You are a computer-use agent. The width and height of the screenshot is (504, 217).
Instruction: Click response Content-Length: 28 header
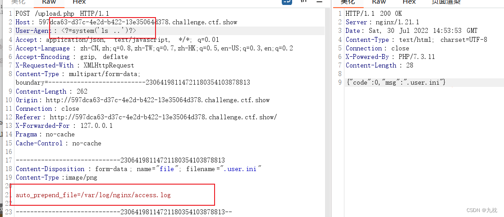(x=379, y=65)
